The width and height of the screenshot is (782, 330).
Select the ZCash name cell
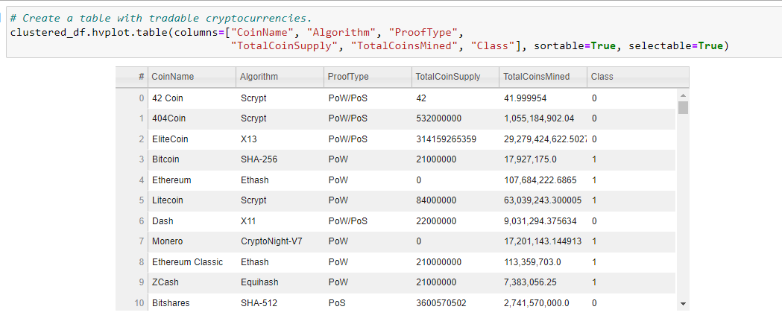tap(192, 282)
